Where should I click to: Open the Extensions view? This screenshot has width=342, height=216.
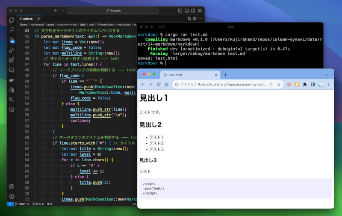[x=12, y=60]
